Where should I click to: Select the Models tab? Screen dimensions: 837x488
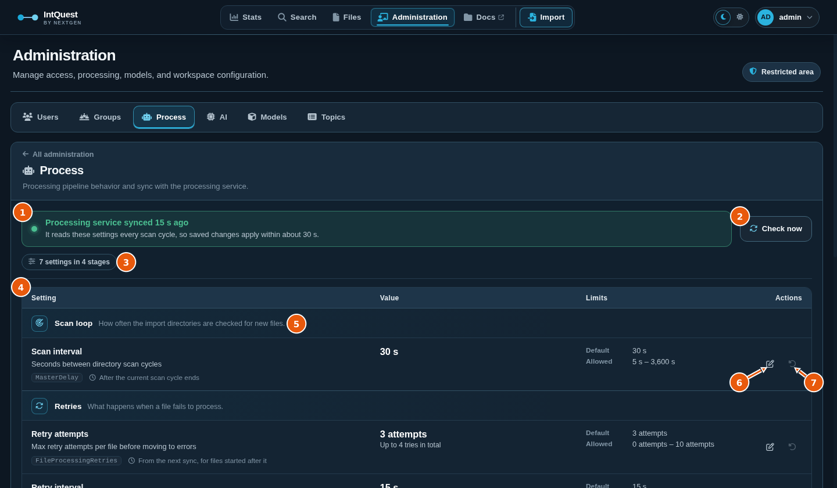(267, 117)
